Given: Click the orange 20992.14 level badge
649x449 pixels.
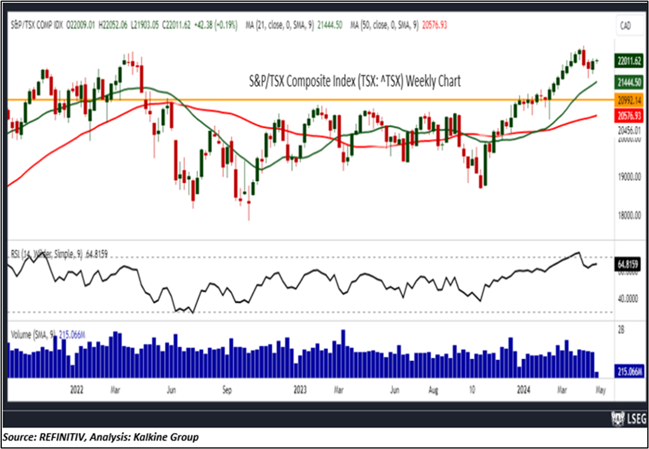Looking at the screenshot, I should pyautogui.click(x=628, y=100).
